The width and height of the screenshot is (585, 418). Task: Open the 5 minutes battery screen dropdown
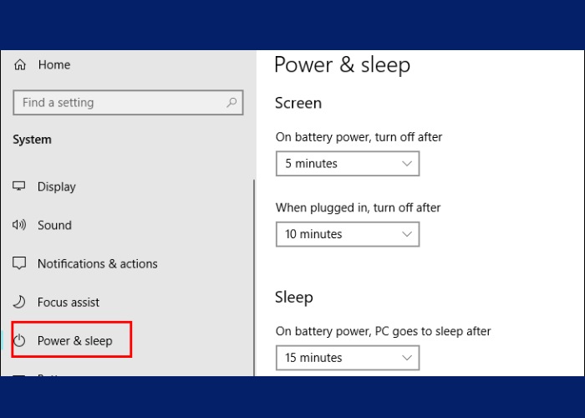pyautogui.click(x=347, y=164)
